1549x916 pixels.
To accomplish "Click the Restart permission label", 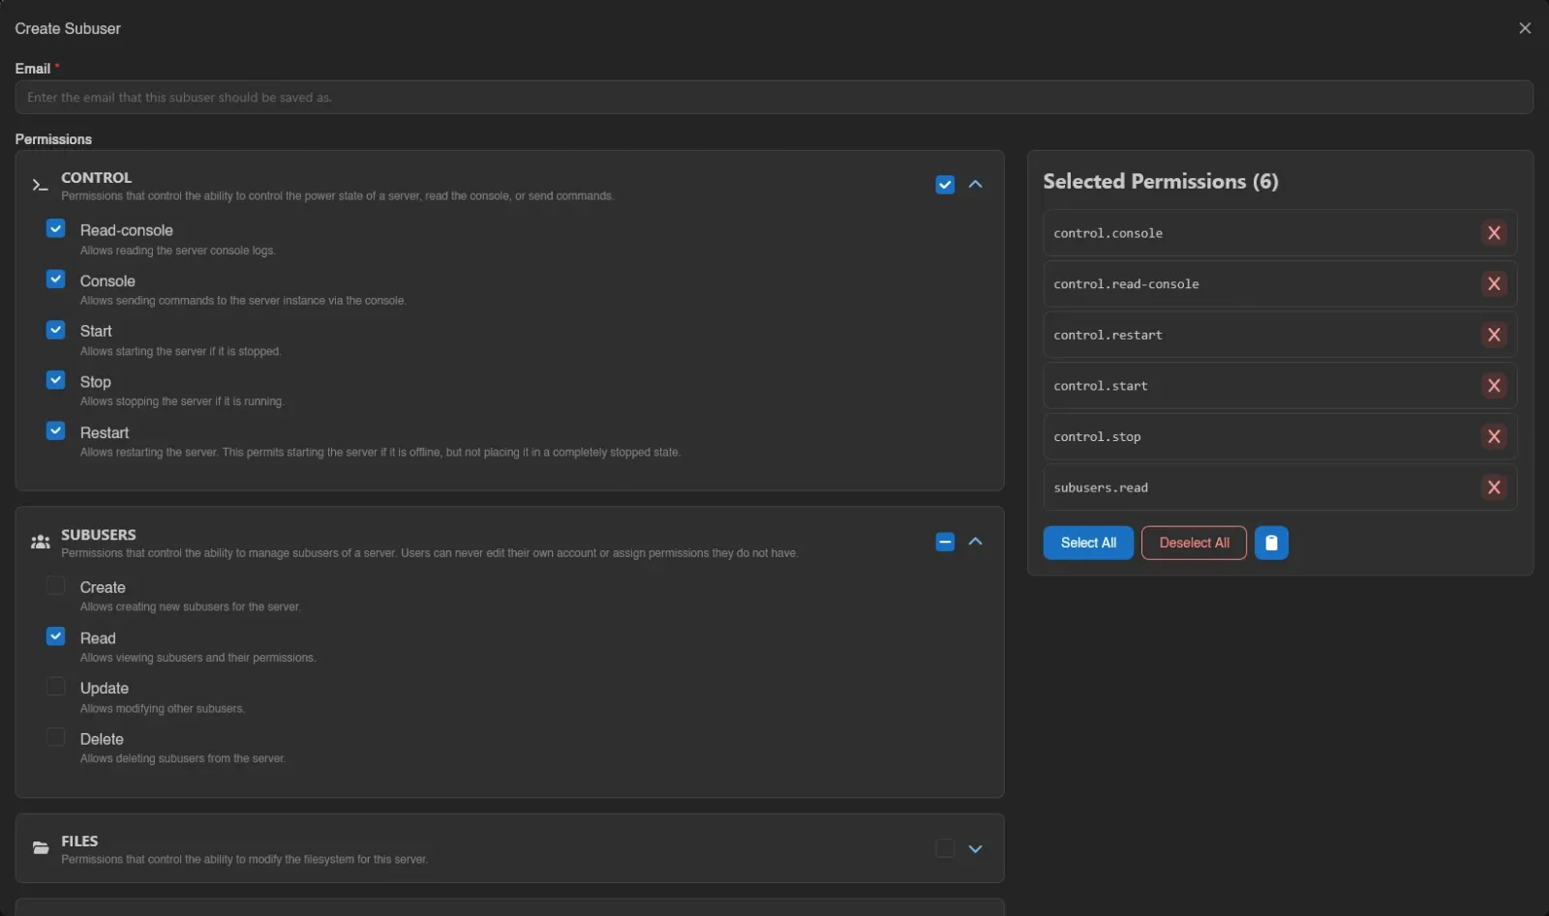I will (x=104, y=432).
